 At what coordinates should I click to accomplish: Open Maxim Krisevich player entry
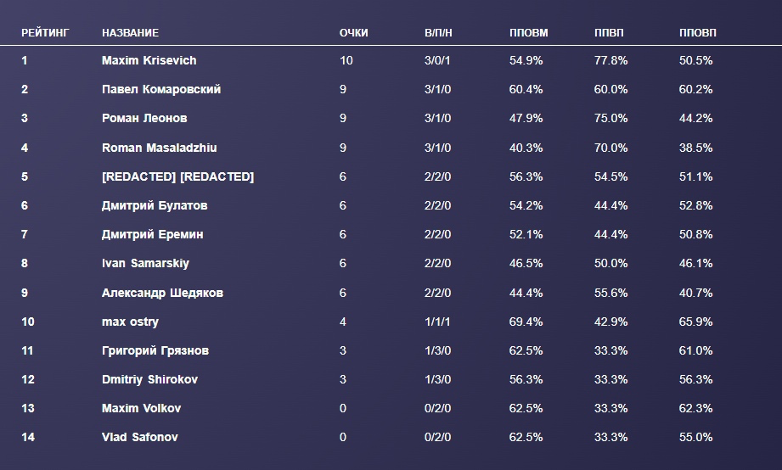(x=149, y=61)
